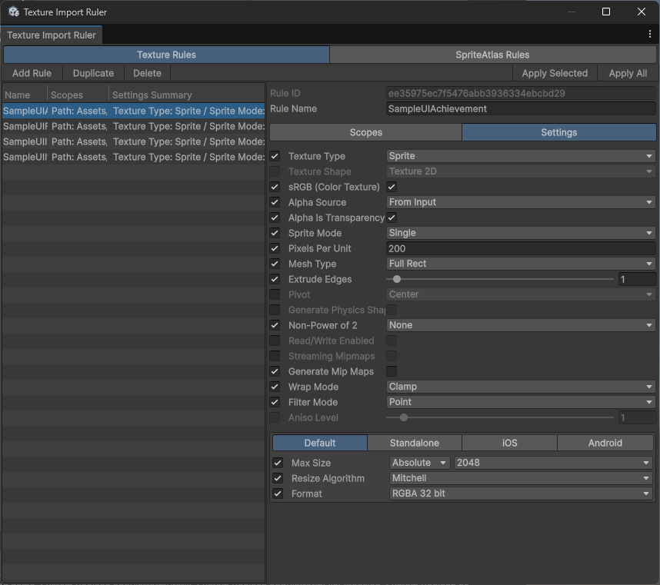
Task: Click Apply All button
Action: (628, 73)
